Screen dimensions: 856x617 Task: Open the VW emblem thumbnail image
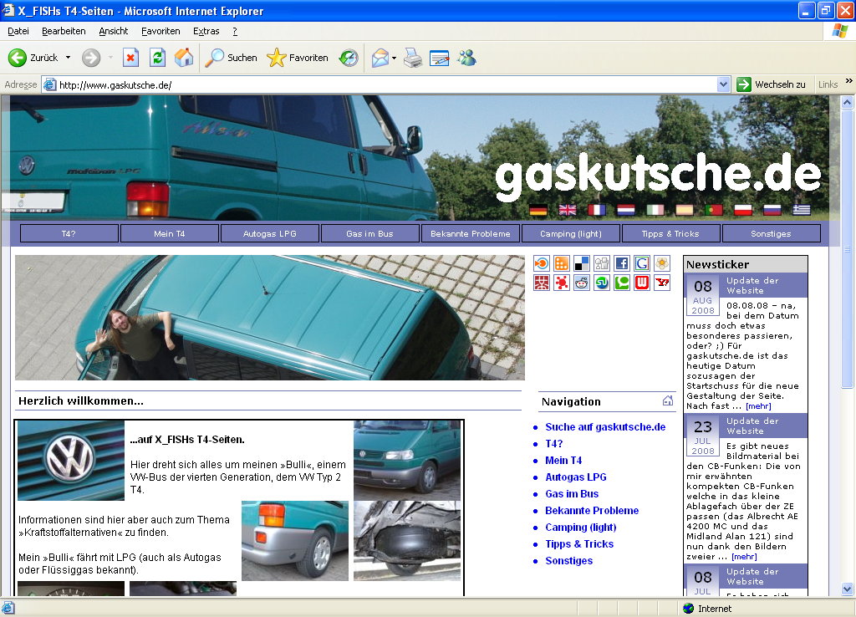(x=71, y=461)
